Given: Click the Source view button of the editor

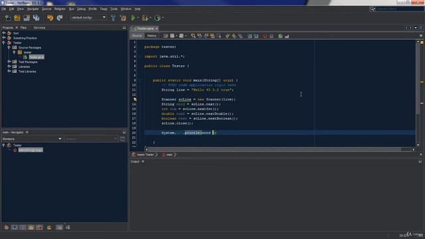Looking at the screenshot, I should (x=137, y=36).
